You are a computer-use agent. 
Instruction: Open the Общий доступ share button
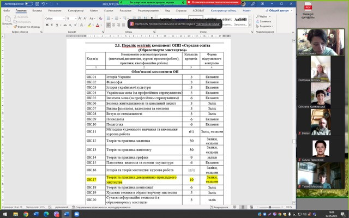pyautogui.click(x=279, y=10)
